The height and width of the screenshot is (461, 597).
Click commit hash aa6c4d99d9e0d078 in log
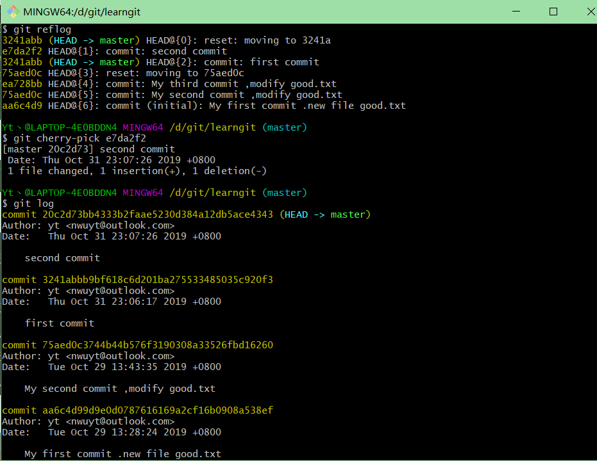coord(158,411)
